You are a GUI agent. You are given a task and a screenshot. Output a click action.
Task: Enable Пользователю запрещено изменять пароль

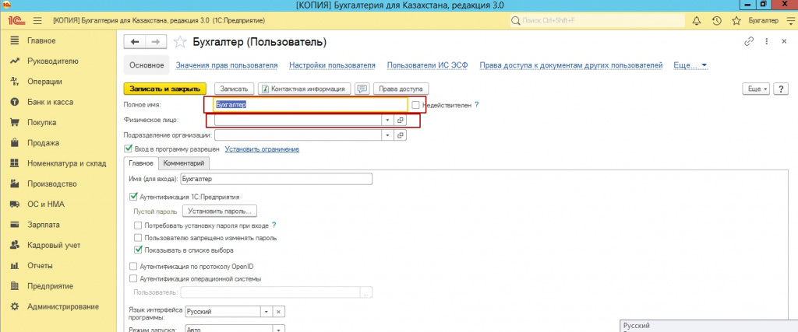(x=138, y=238)
